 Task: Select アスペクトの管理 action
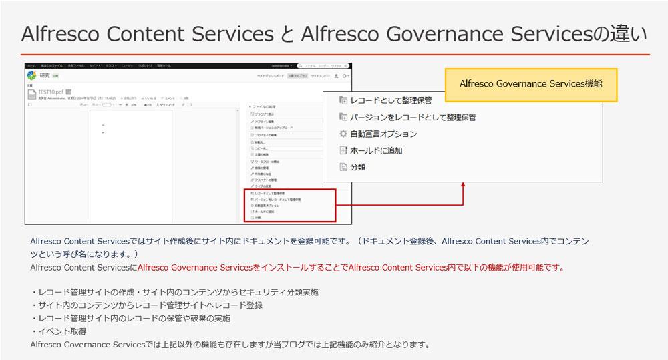tap(264, 180)
